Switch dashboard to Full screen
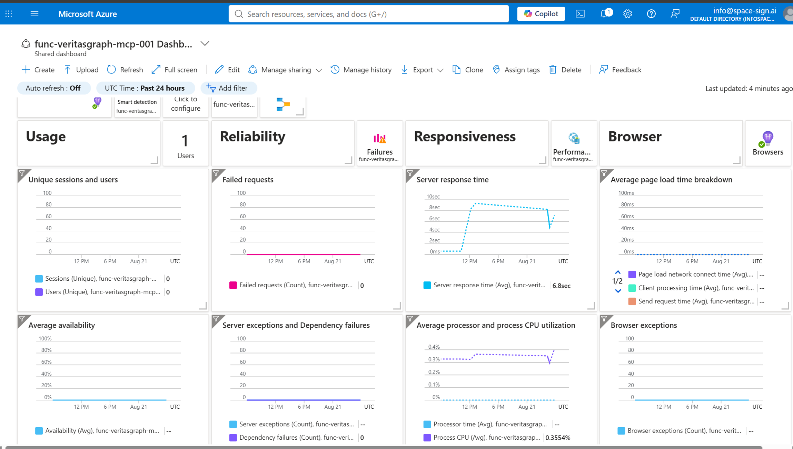Viewport: 793px width, 449px height. pos(175,70)
